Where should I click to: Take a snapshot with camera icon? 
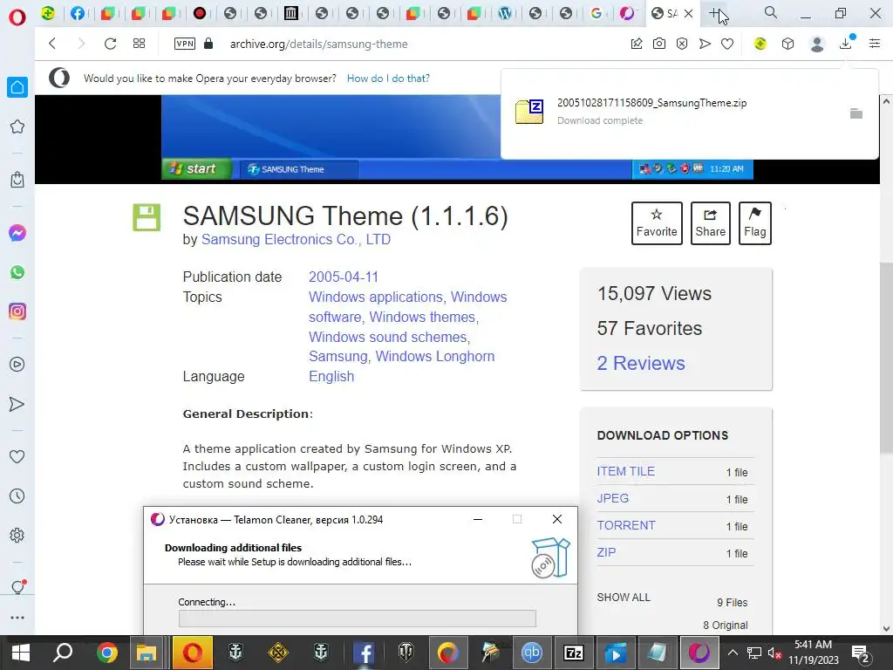coord(659,44)
